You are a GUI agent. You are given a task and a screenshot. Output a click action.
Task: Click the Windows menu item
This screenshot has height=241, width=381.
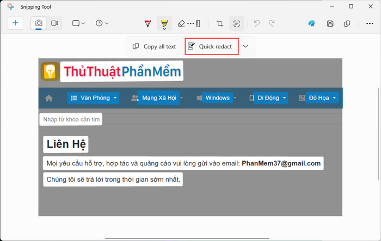point(218,98)
